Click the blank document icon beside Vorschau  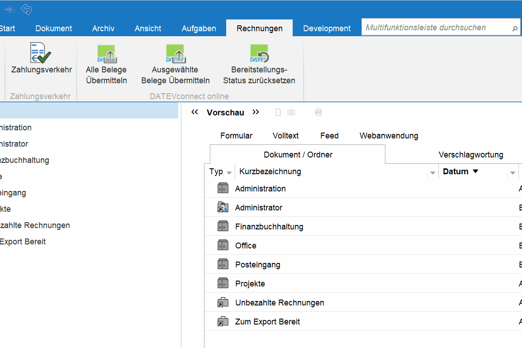[278, 113]
